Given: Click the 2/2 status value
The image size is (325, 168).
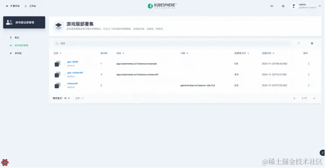Looking at the screenshot, I should [x=236, y=85].
